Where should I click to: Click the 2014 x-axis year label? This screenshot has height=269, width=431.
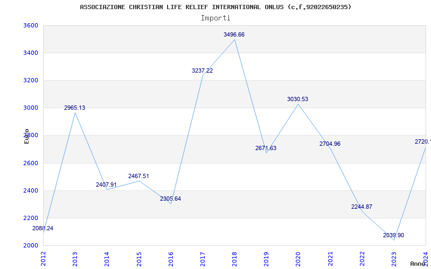107,259
